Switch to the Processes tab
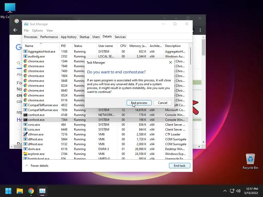263x197 pixels. point(31,37)
